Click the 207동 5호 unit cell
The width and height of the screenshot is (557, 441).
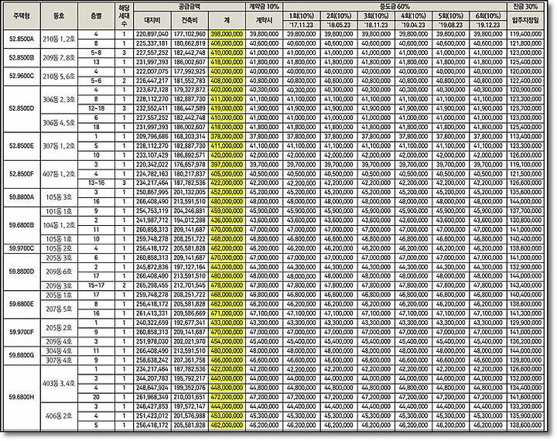[x=59, y=309]
